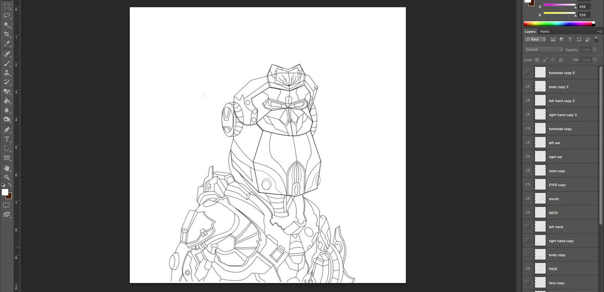Select the Blur tool
Image resolution: width=604 pixels, height=292 pixels.
pos(7,109)
